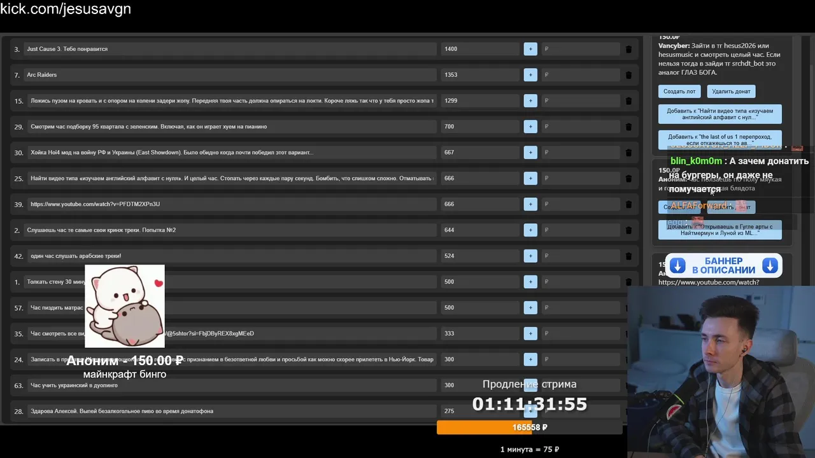Click plus button for lot with 1299
The height and width of the screenshot is (458, 815).
pos(530,101)
